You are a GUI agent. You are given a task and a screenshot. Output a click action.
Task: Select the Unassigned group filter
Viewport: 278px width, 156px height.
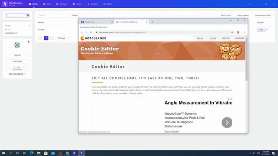point(11,33)
